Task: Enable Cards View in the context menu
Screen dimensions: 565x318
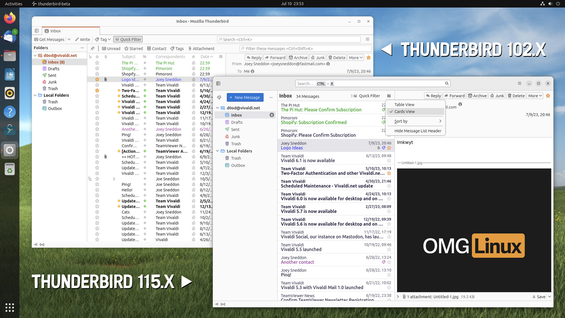Action: (405, 111)
